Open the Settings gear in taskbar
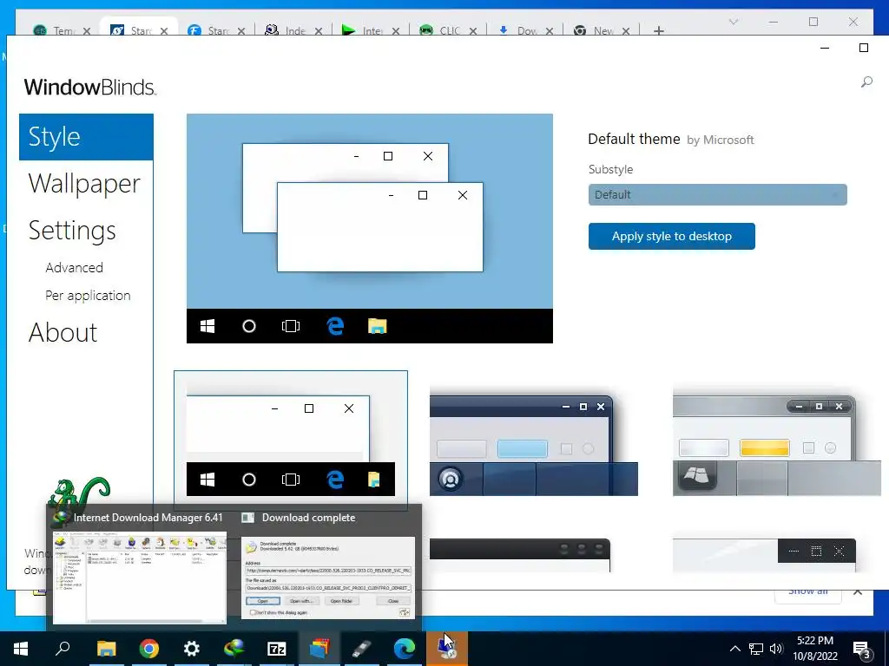889x666 pixels. 192,649
